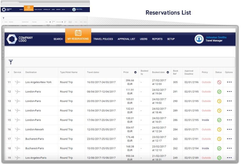Click the orange pending clock icon in row 13
The image size is (241, 164).
point(219,101)
